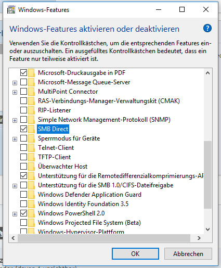Minimize the Windows-Features dialog
This screenshot has width=221, height=268.
click(x=159, y=9)
